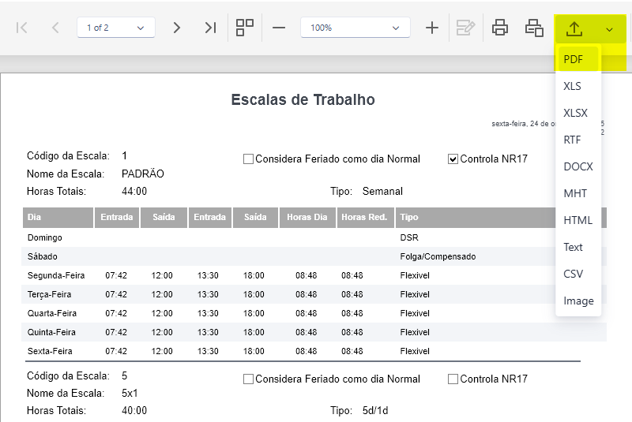Viewport: 632px width, 422px height.
Task: Zoom in with plus icon
Action: [431, 28]
